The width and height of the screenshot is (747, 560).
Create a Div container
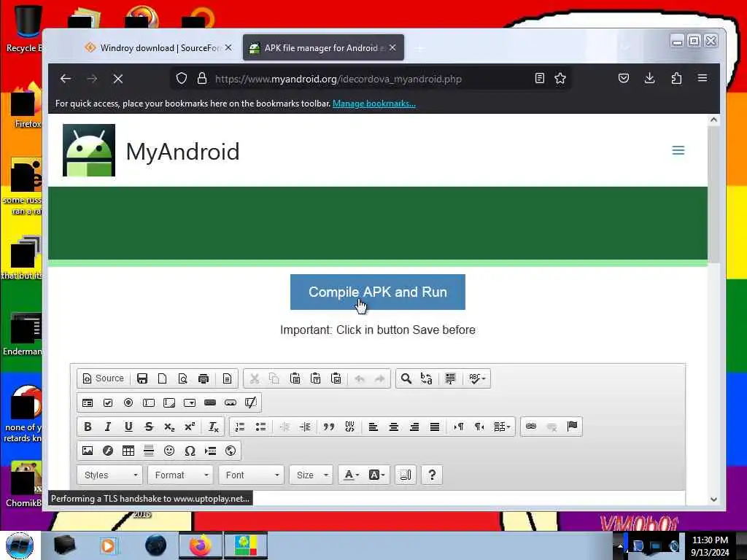pos(349,427)
